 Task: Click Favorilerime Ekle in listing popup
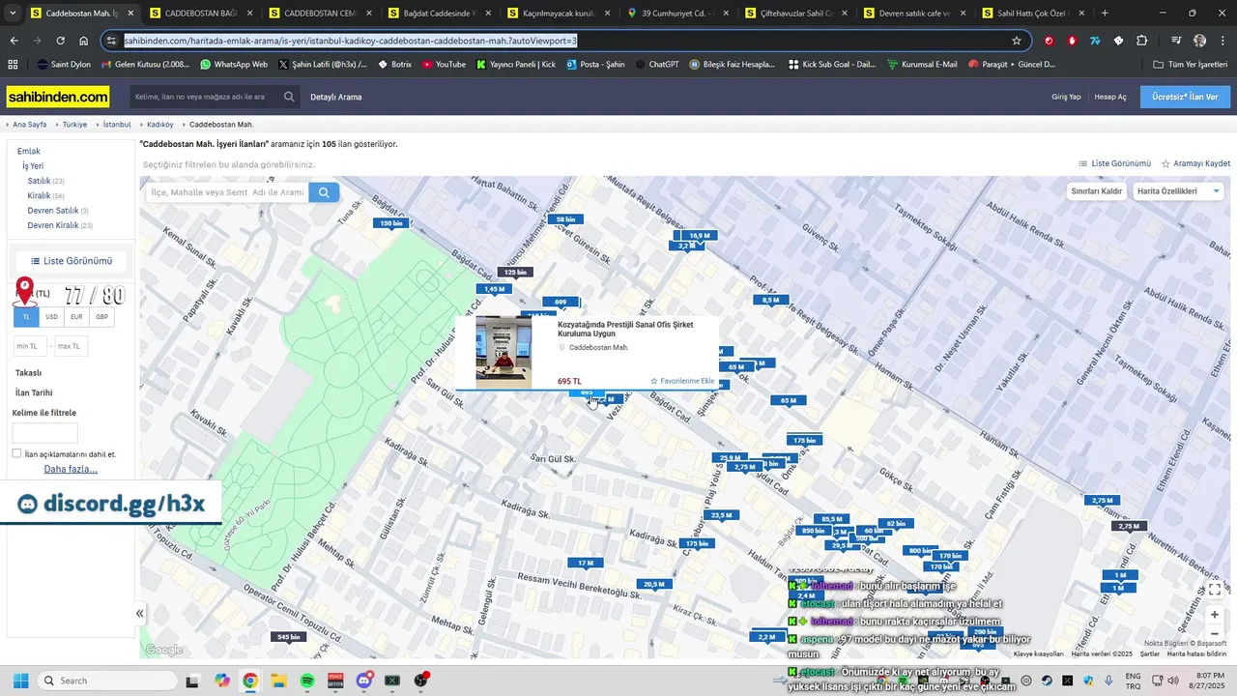pos(682,381)
